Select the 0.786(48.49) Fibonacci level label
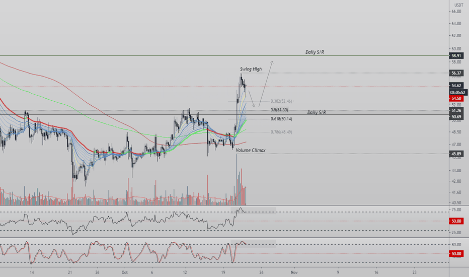Image resolution: width=469 pixels, height=277 pixels. [x=281, y=132]
